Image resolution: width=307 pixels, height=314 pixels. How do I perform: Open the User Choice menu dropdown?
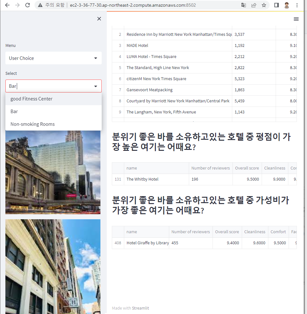point(53,58)
